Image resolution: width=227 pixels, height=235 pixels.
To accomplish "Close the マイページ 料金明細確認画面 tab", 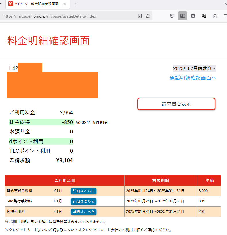I will coord(65,4).
